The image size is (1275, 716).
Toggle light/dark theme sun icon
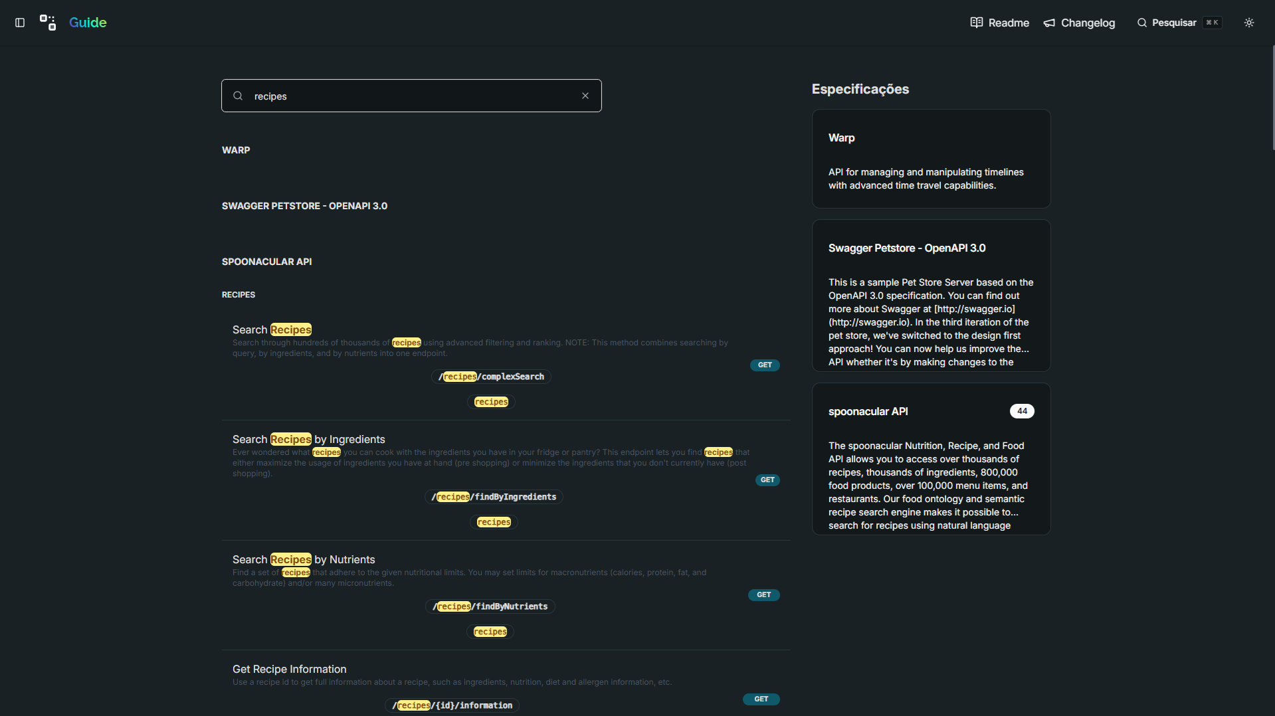[x=1249, y=23]
